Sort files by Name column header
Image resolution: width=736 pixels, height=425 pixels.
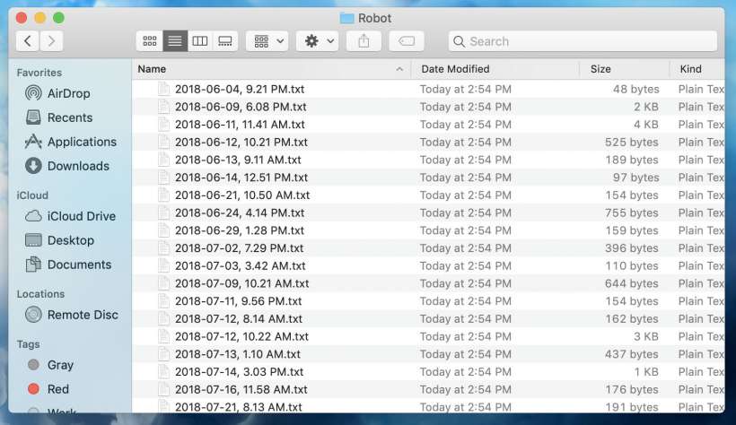pyautogui.click(x=269, y=69)
